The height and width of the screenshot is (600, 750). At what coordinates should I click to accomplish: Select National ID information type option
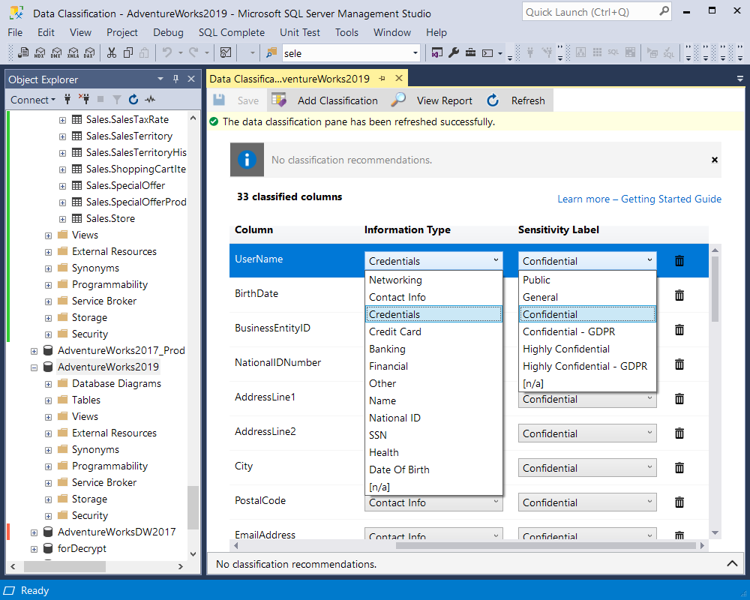pyautogui.click(x=433, y=418)
